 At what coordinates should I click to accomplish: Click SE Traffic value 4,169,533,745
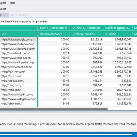point(123,49)
